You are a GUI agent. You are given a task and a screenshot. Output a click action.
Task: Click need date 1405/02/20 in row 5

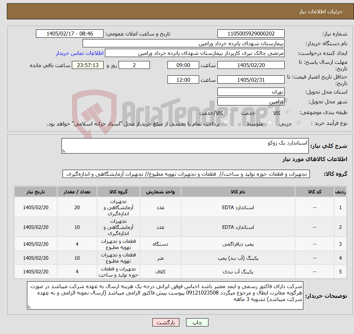click(36, 272)
